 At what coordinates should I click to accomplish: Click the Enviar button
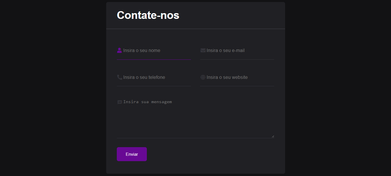132,154
